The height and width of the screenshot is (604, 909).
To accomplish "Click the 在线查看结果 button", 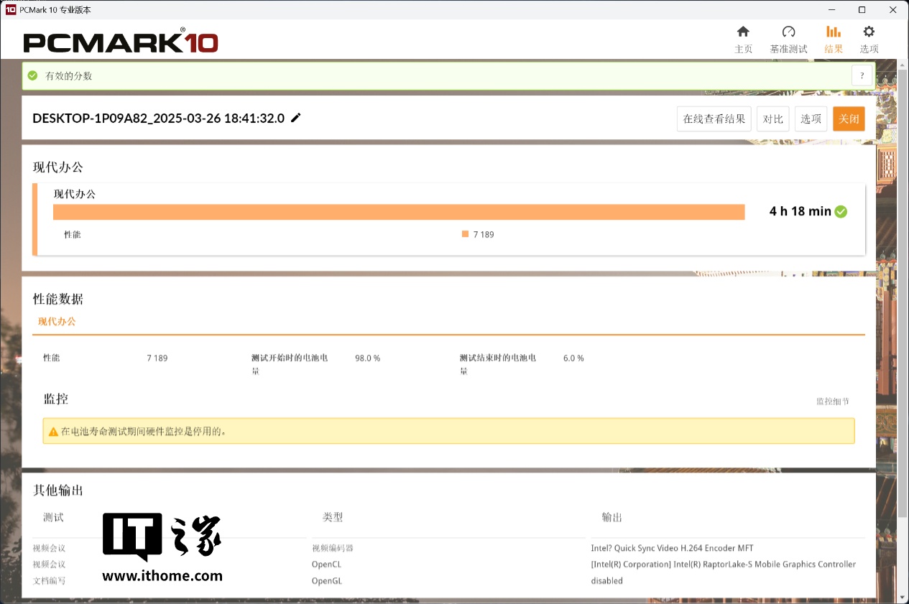I will [714, 119].
